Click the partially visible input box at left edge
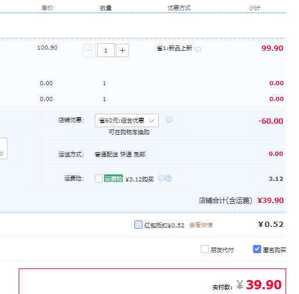 coord(3,148)
